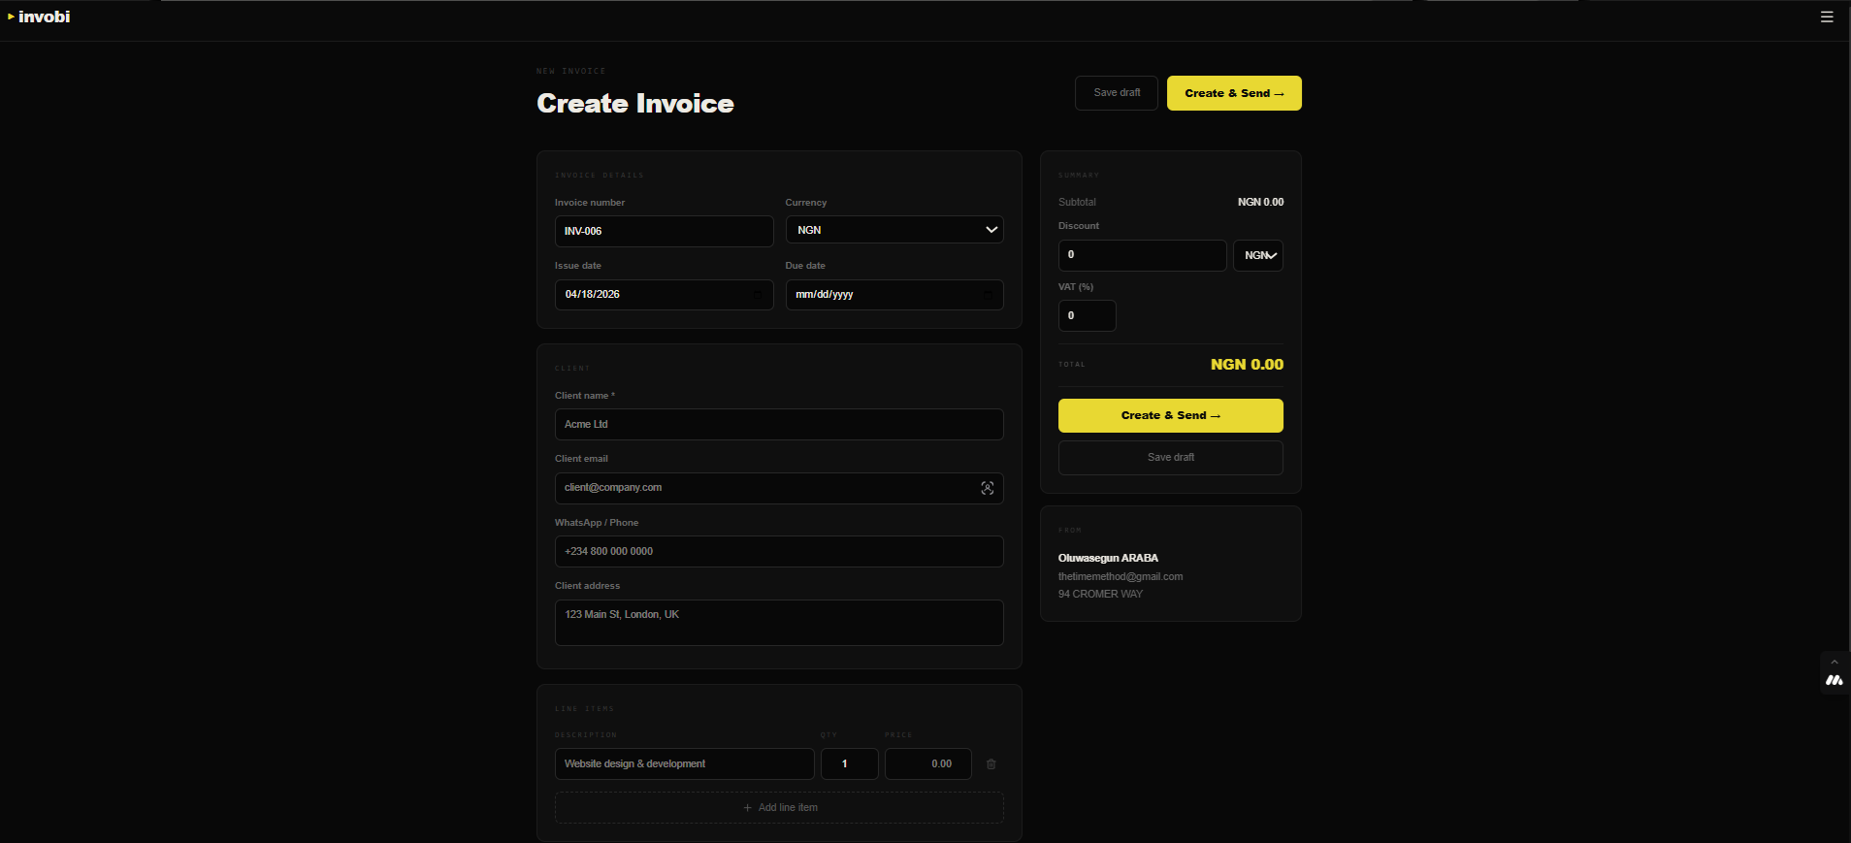1851x843 pixels.
Task: Click Save draft in the summary panel
Action: 1171,458
